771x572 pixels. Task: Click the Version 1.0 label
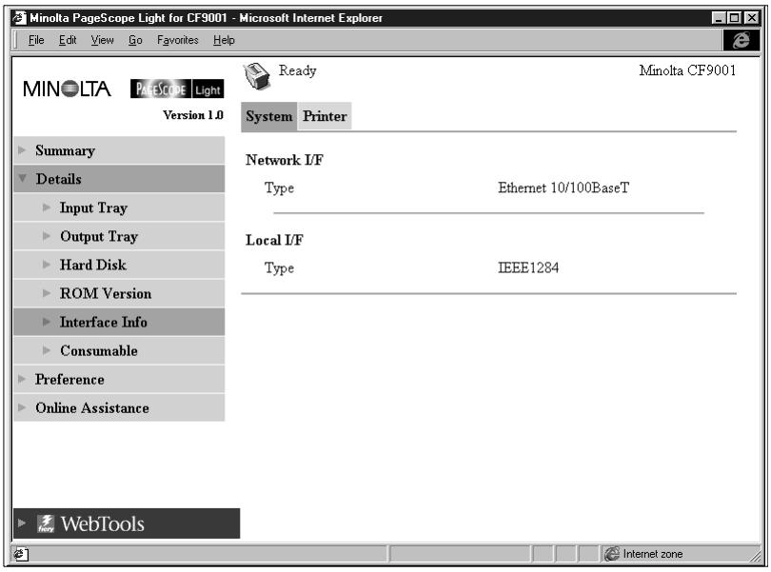coord(193,114)
